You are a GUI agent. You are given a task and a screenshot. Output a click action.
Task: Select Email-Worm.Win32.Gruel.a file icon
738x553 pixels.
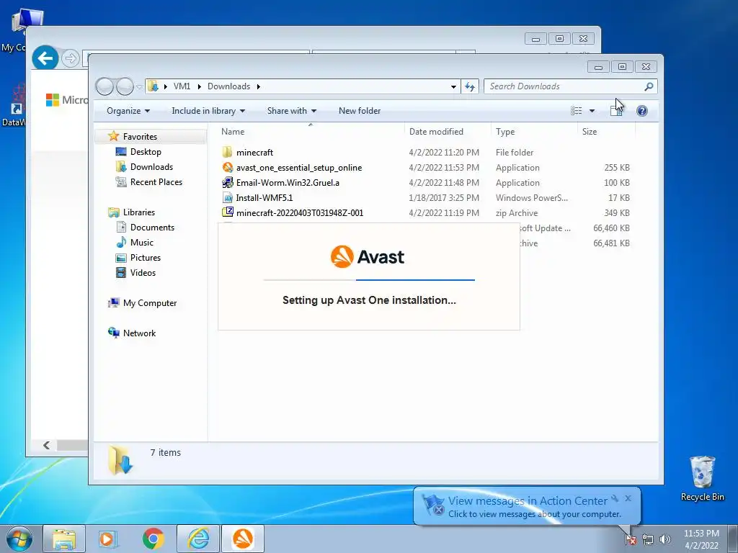click(x=227, y=182)
